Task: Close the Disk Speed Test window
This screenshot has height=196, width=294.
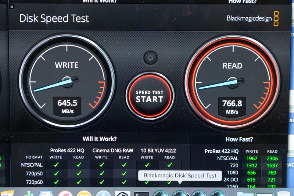Action: click(x=12, y=7)
